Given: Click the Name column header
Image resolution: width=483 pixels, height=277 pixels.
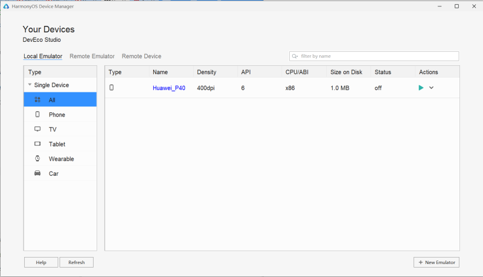Looking at the screenshot, I should click(171, 72).
